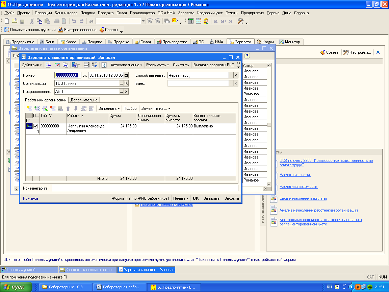Click the Move row down arrow icon

[76, 108]
